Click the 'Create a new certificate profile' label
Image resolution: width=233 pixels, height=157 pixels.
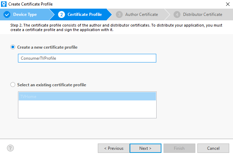(47, 47)
